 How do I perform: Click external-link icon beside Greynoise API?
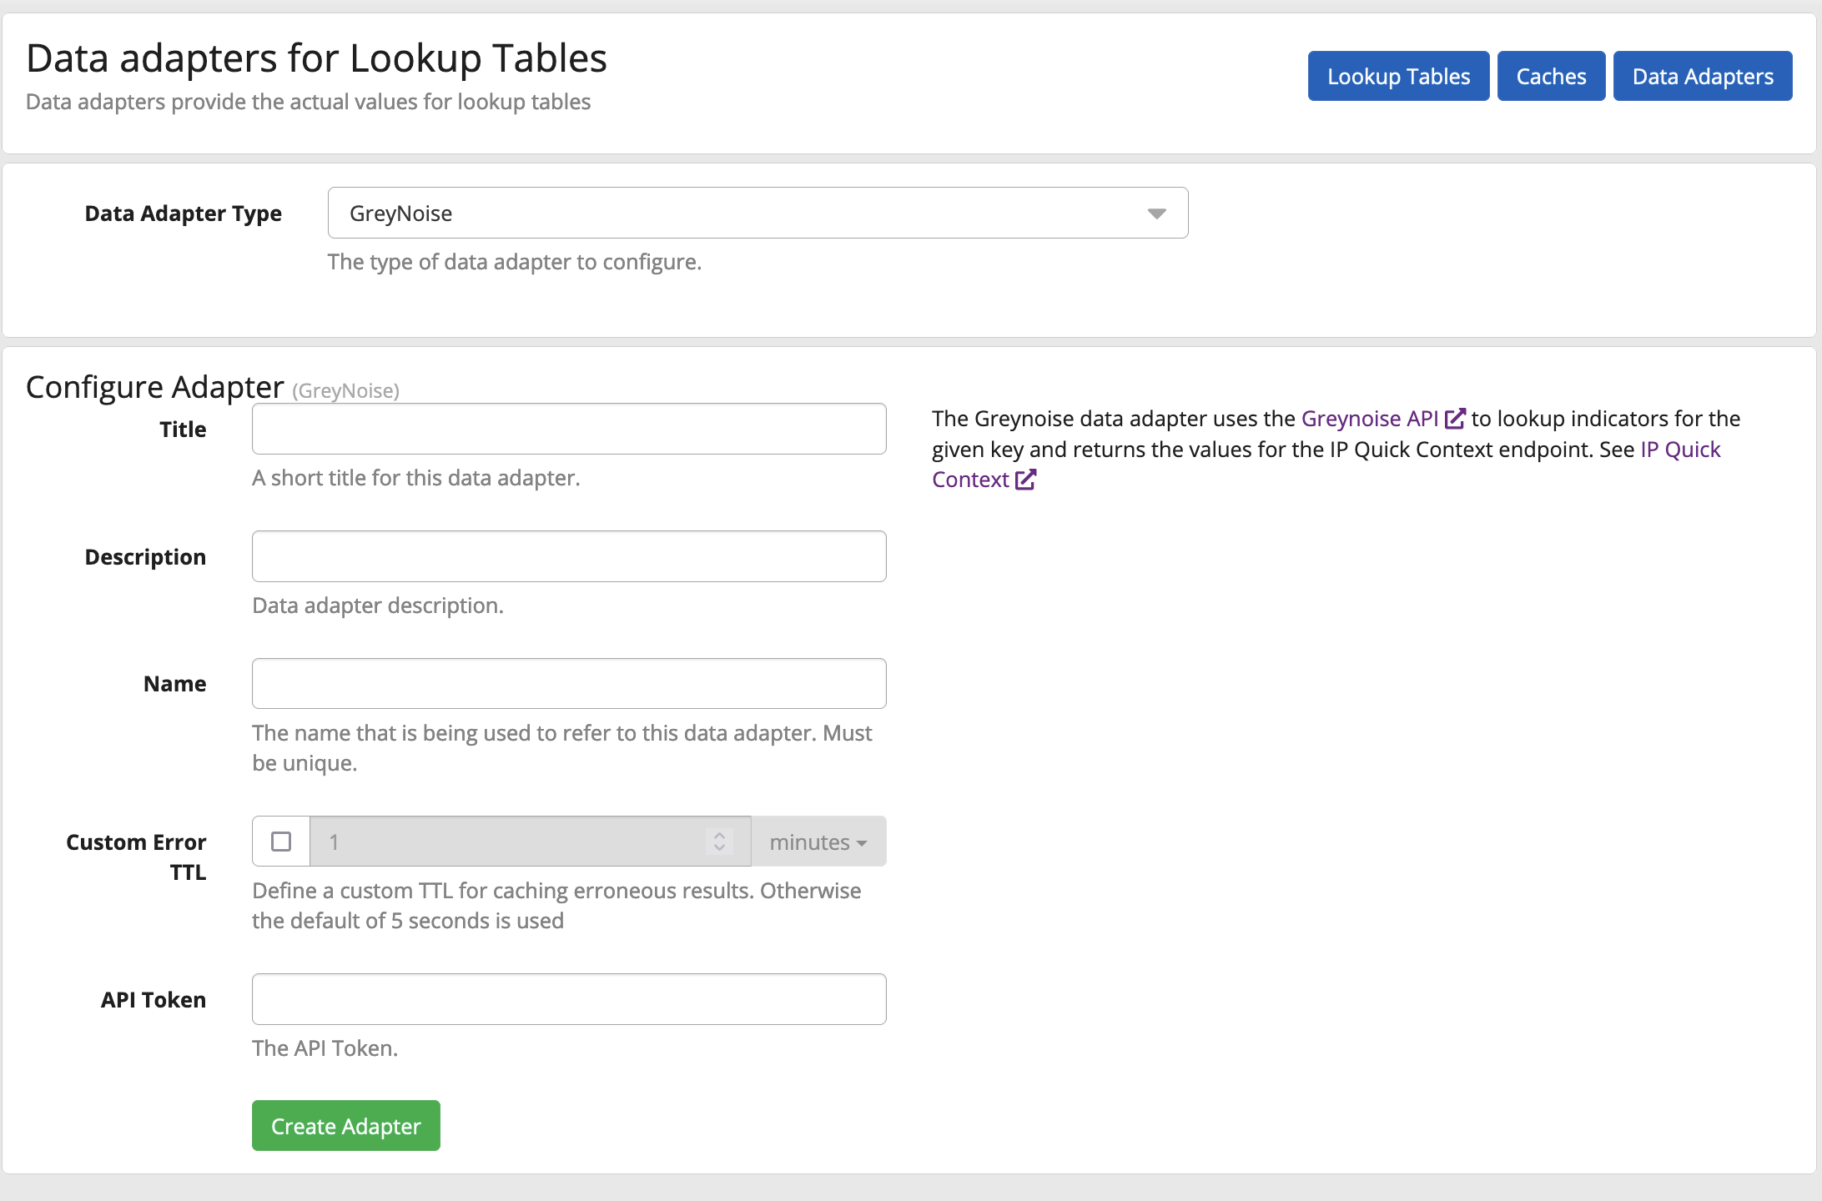pos(1455,419)
